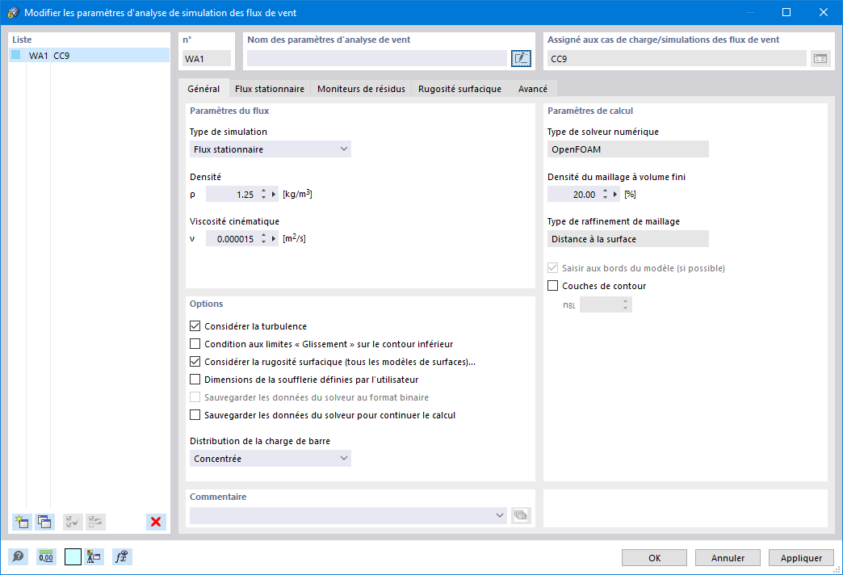Click the Appliquer button
This screenshot has height=575, width=843.
(x=801, y=558)
